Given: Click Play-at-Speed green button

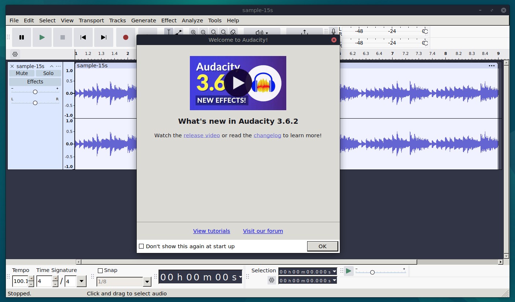Looking at the screenshot, I should pos(349,271).
